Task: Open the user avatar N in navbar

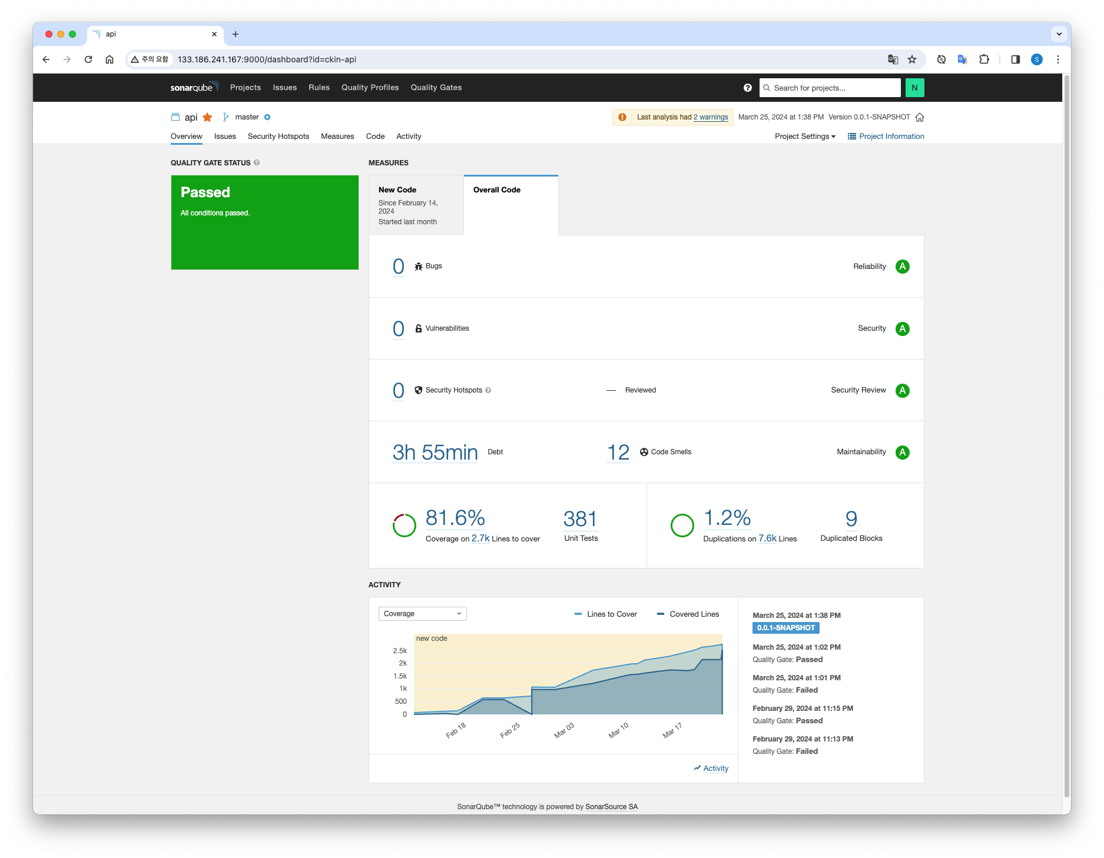Action: click(x=914, y=88)
